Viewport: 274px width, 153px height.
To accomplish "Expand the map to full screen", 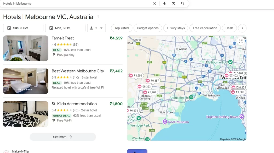I will (241, 41).
